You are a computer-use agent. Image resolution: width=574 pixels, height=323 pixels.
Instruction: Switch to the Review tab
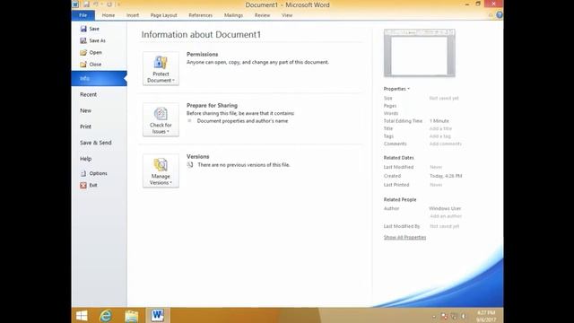point(262,15)
